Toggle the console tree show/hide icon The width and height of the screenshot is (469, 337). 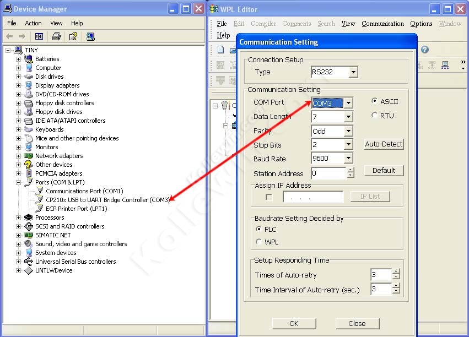pos(39,36)
